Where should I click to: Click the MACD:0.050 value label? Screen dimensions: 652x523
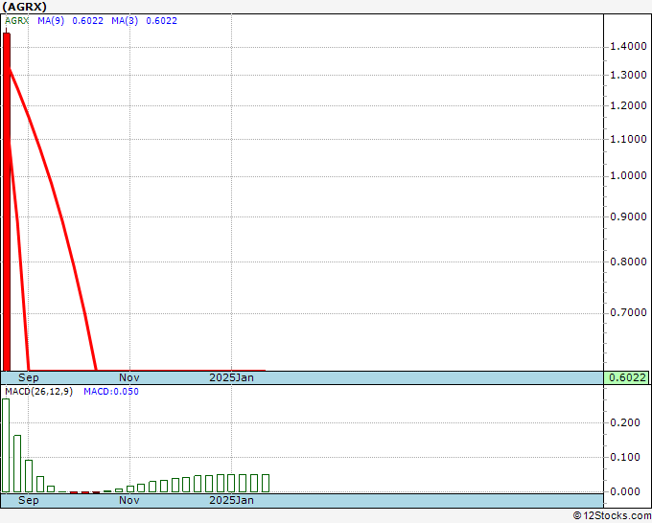[x=111, y=392]
